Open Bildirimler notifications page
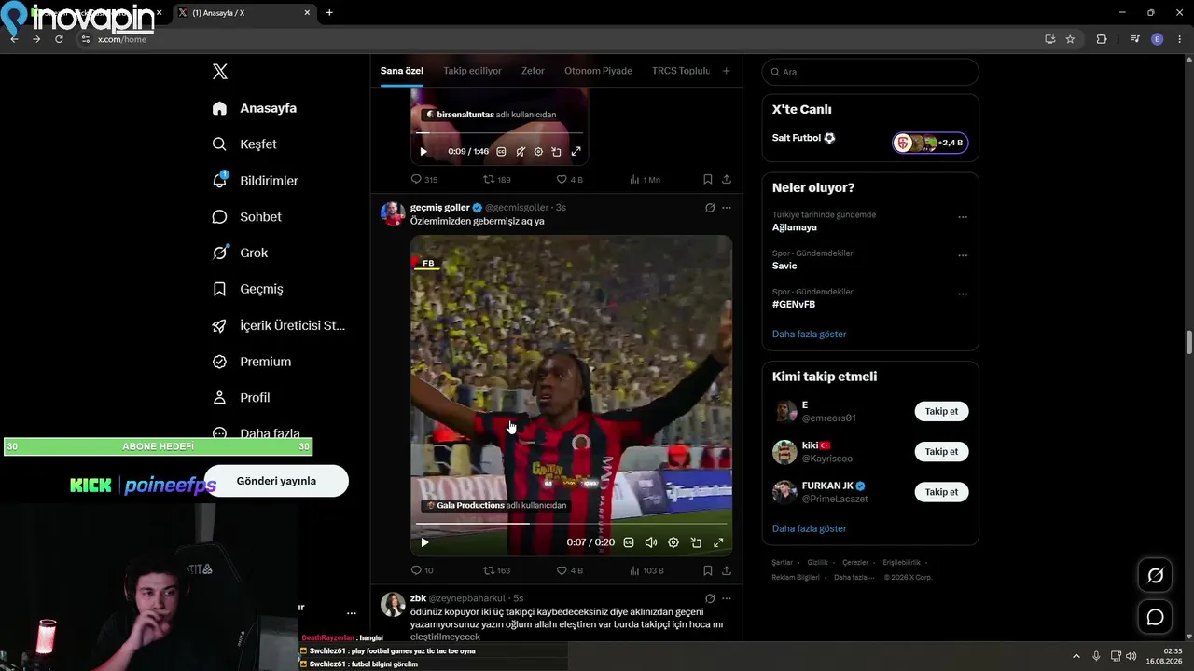 [255, 181]
